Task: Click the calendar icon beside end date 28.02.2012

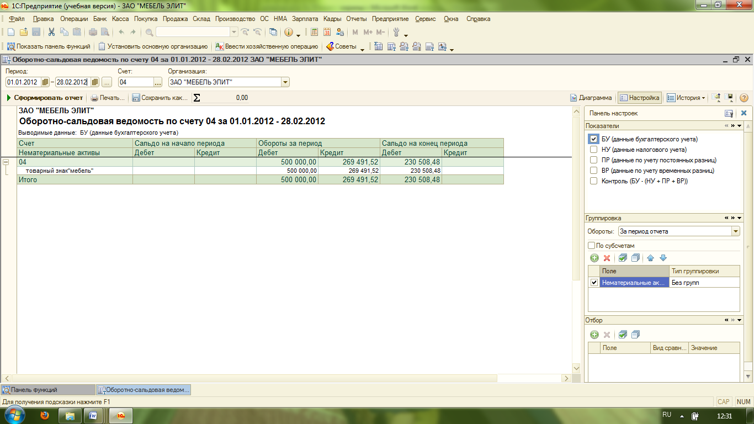Action: pos(95,82)
